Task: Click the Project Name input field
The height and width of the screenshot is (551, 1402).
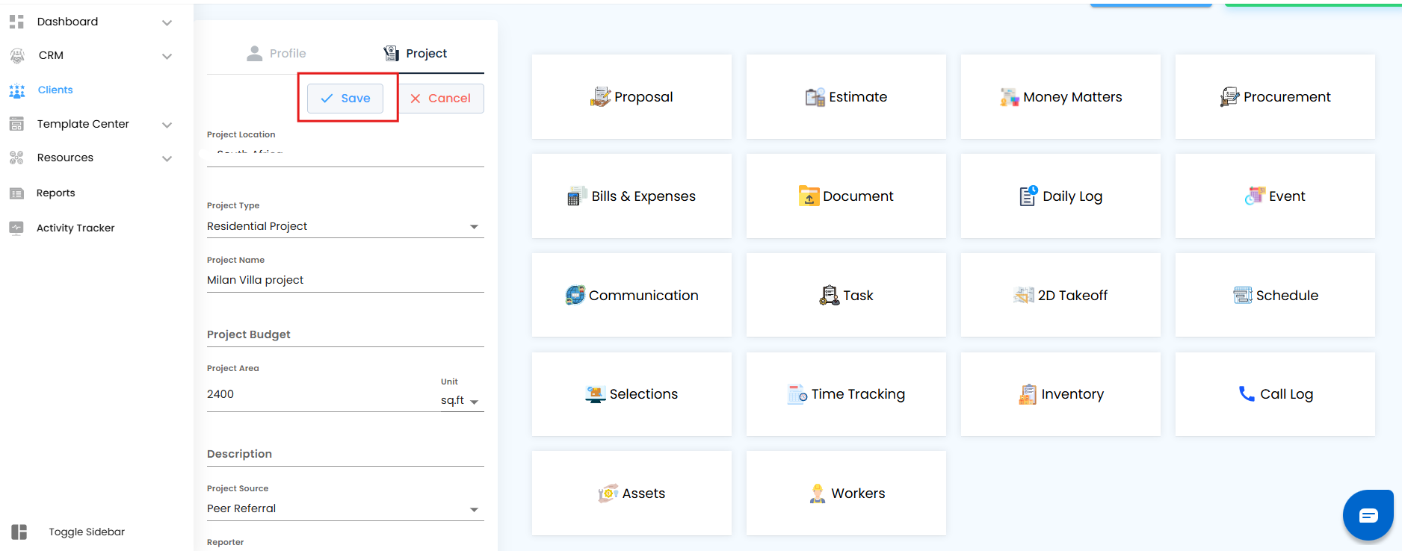Action: click(x=345, y=280)
